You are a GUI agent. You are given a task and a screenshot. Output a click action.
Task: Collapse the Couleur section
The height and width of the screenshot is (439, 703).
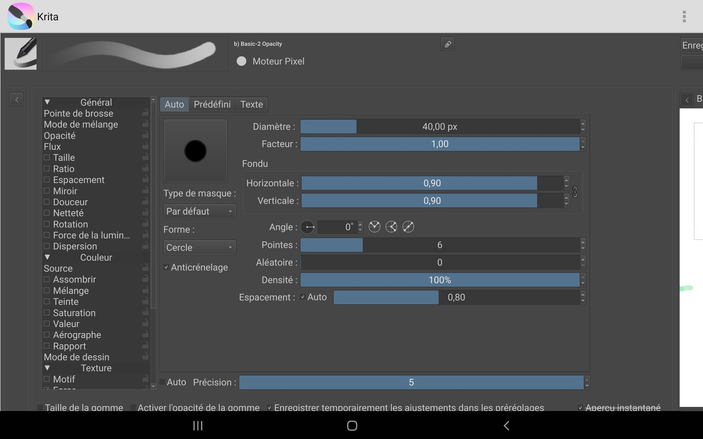pos(47,257)
